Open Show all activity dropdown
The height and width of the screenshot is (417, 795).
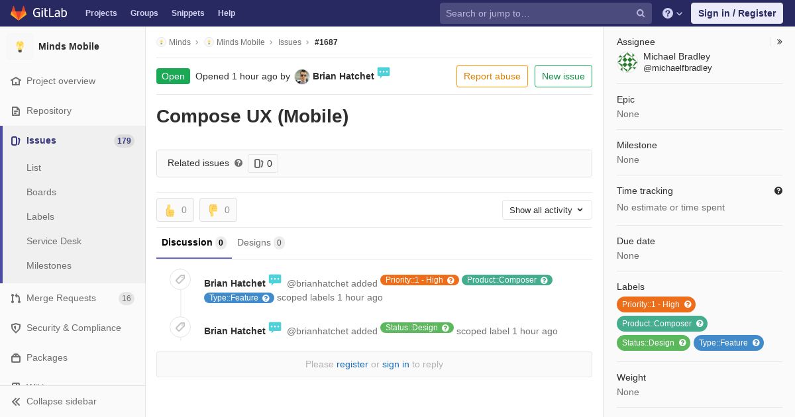click(547, 210)
